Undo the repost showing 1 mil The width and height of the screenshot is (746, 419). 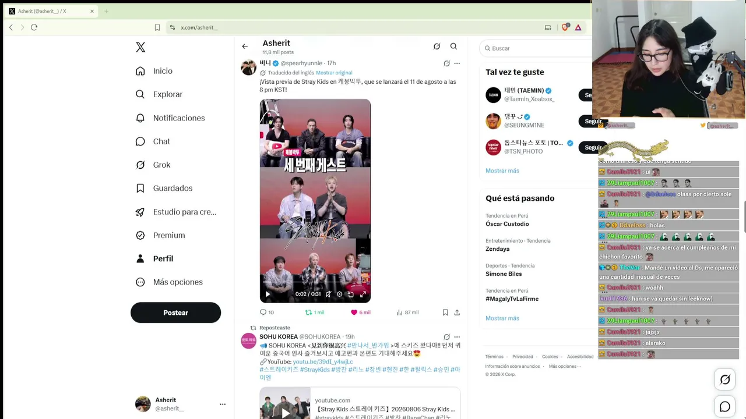click(x=315, y=313)
